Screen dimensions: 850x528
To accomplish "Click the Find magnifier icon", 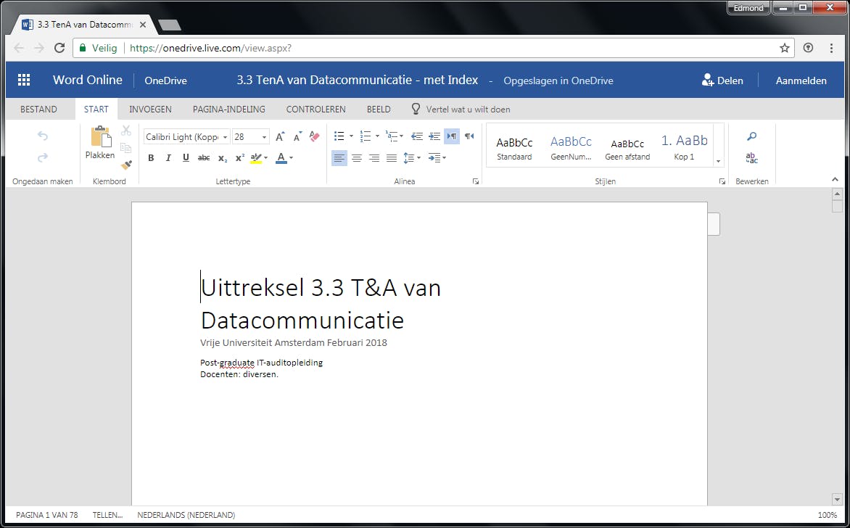I will pos(752,136).
